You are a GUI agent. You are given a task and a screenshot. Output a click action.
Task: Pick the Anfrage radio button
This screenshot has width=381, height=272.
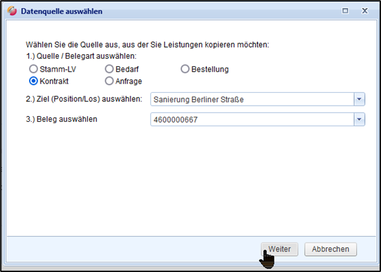click(x=109, y=81)
